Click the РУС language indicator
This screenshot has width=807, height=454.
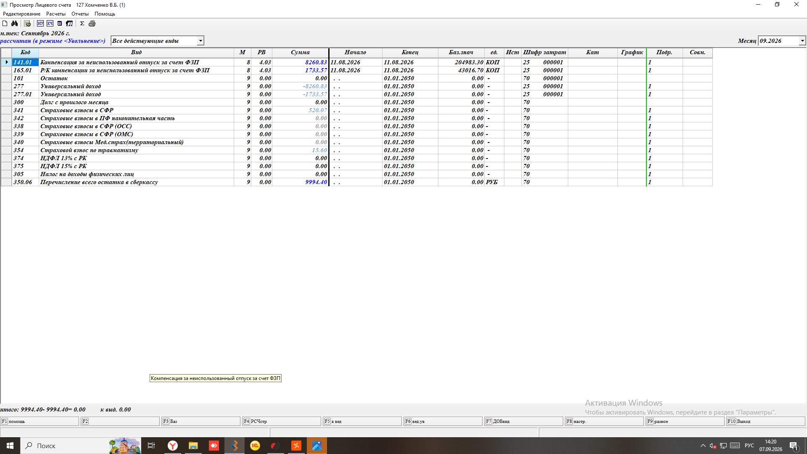click(x=749, y=446)
